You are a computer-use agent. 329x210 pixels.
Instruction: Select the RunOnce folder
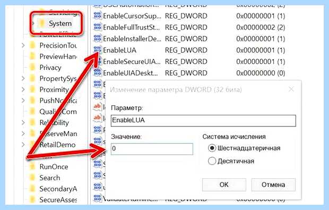click(x=54, y=167)
